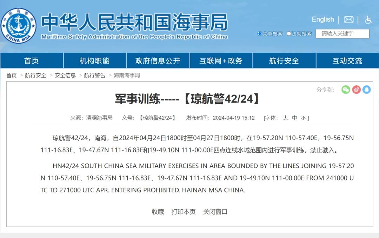
Task: Select 文章搜索 radio button
Action: (x=260, y=34)
